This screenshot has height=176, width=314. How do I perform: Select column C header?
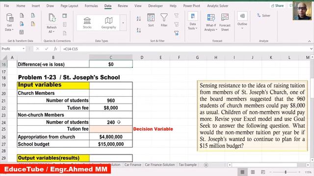coord(111,58)
